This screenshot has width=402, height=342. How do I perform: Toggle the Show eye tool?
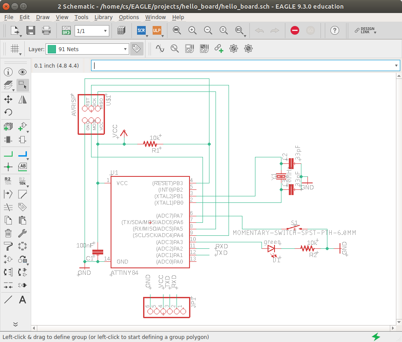[x=23, y=72]
